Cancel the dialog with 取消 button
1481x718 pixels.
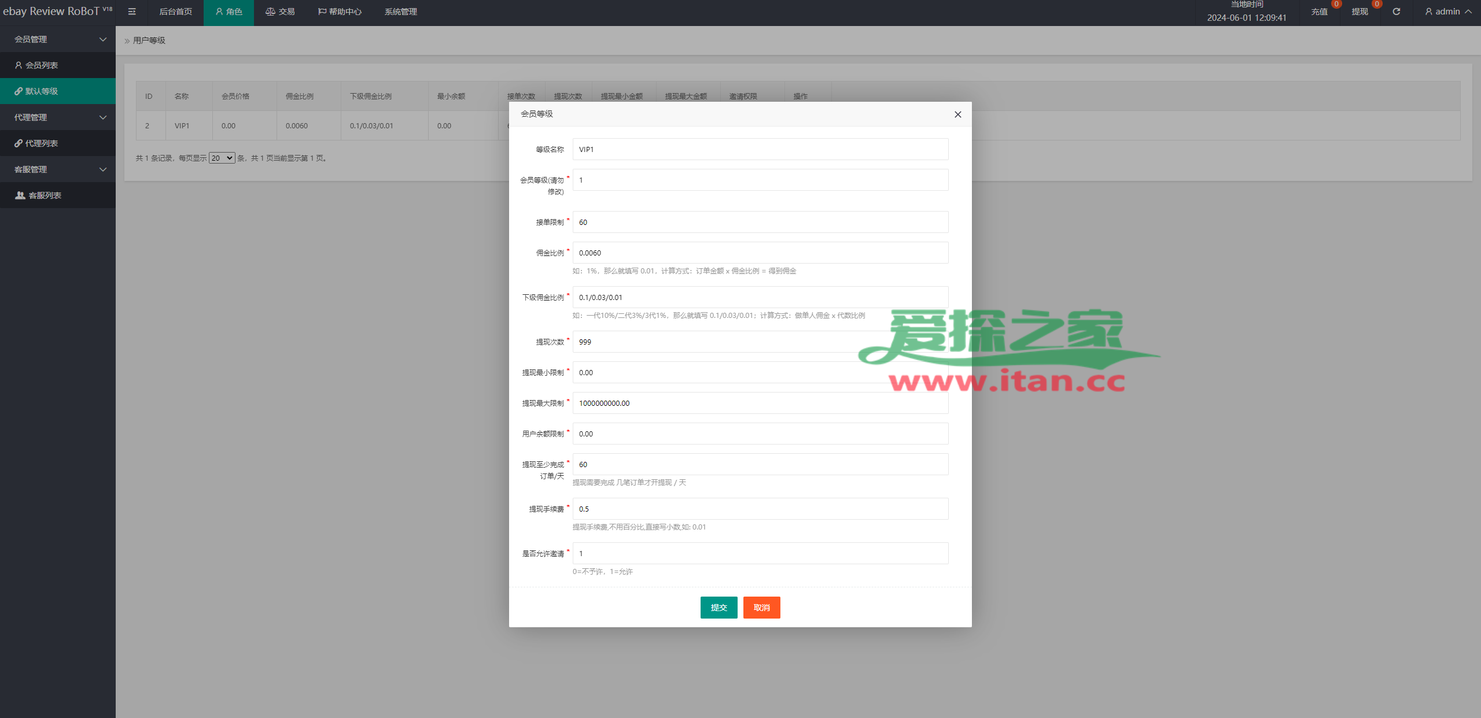point(762,608)
